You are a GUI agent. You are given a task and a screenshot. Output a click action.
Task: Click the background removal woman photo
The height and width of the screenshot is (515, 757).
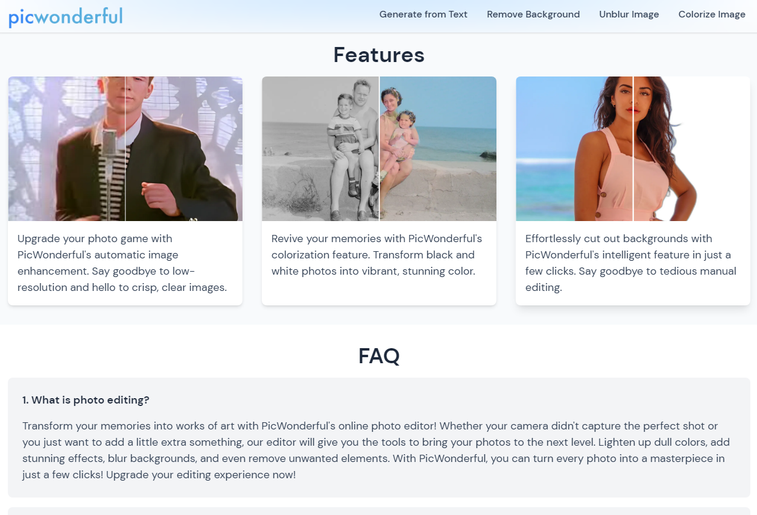tap(633, 149)
